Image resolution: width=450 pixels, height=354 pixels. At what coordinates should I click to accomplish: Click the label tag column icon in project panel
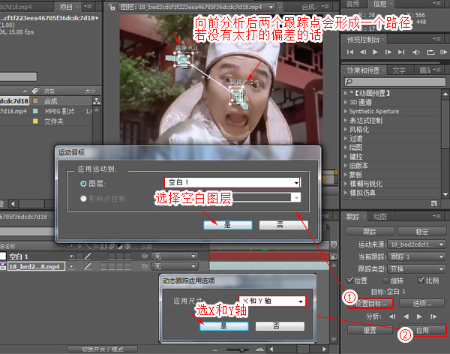click(x=35, y=91)
